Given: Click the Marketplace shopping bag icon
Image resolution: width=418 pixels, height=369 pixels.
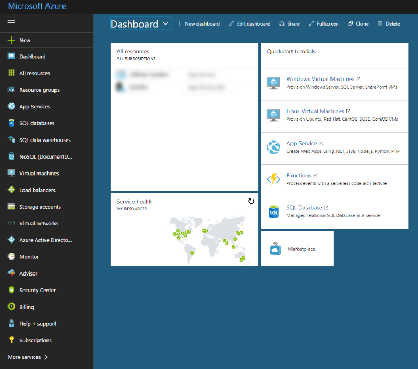Looking at the screenshot, I should (275, 249).
